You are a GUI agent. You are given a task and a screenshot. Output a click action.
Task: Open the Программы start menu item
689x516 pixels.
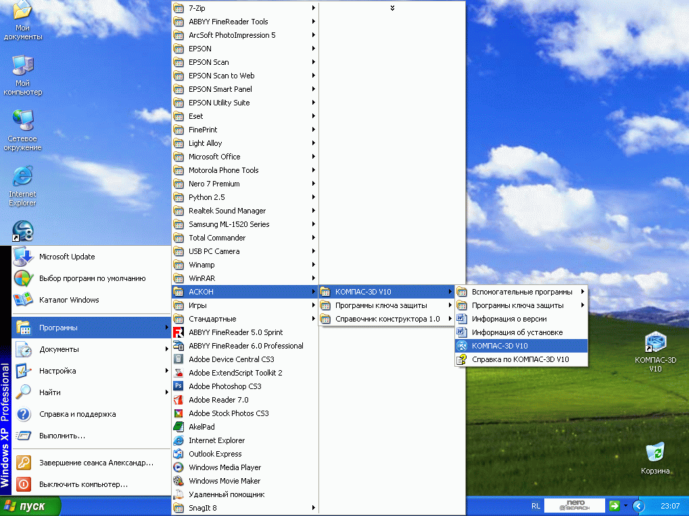(91, 328)
